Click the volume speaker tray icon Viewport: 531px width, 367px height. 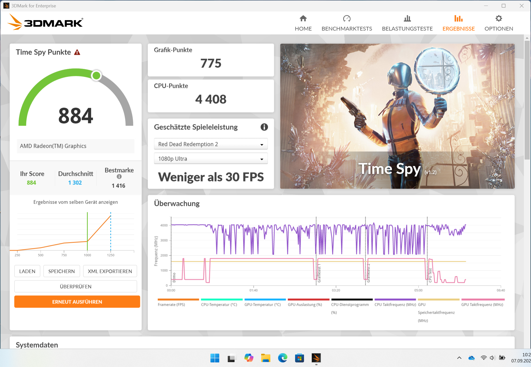coord(492,358)
